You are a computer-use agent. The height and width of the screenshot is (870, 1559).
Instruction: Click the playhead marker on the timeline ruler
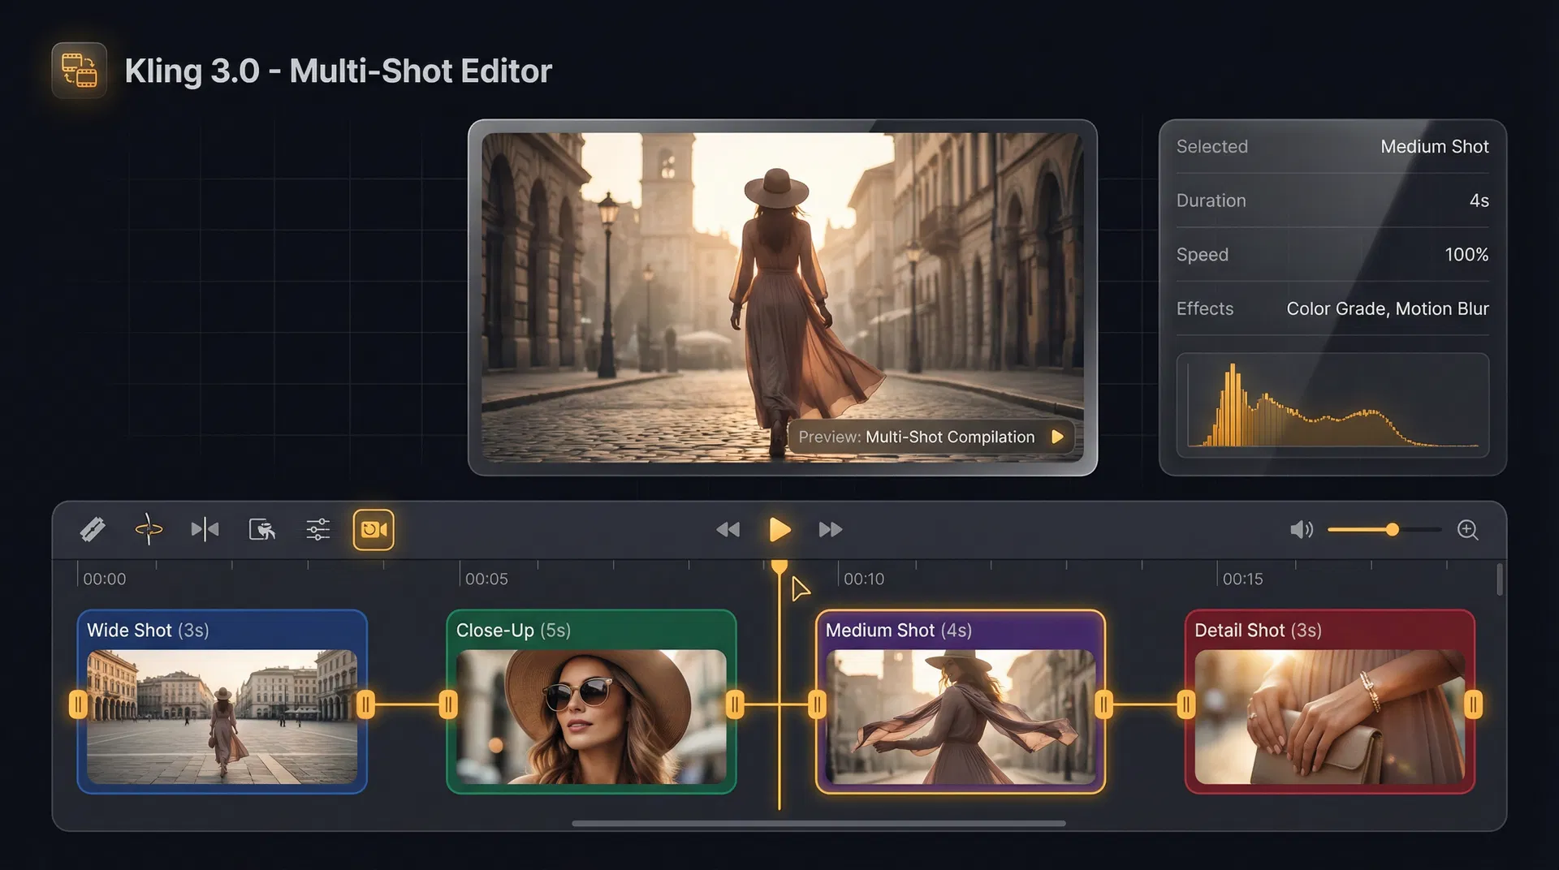pos(779,567)
